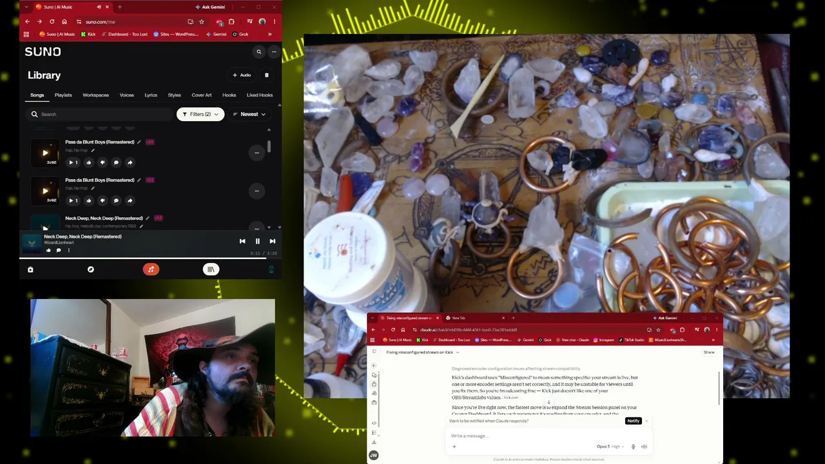Image resolution: width=825 pixels, height=464 pixels.
Task: Play first Pass da Blunt Boys thumbnail
Action: click(45, 153)
